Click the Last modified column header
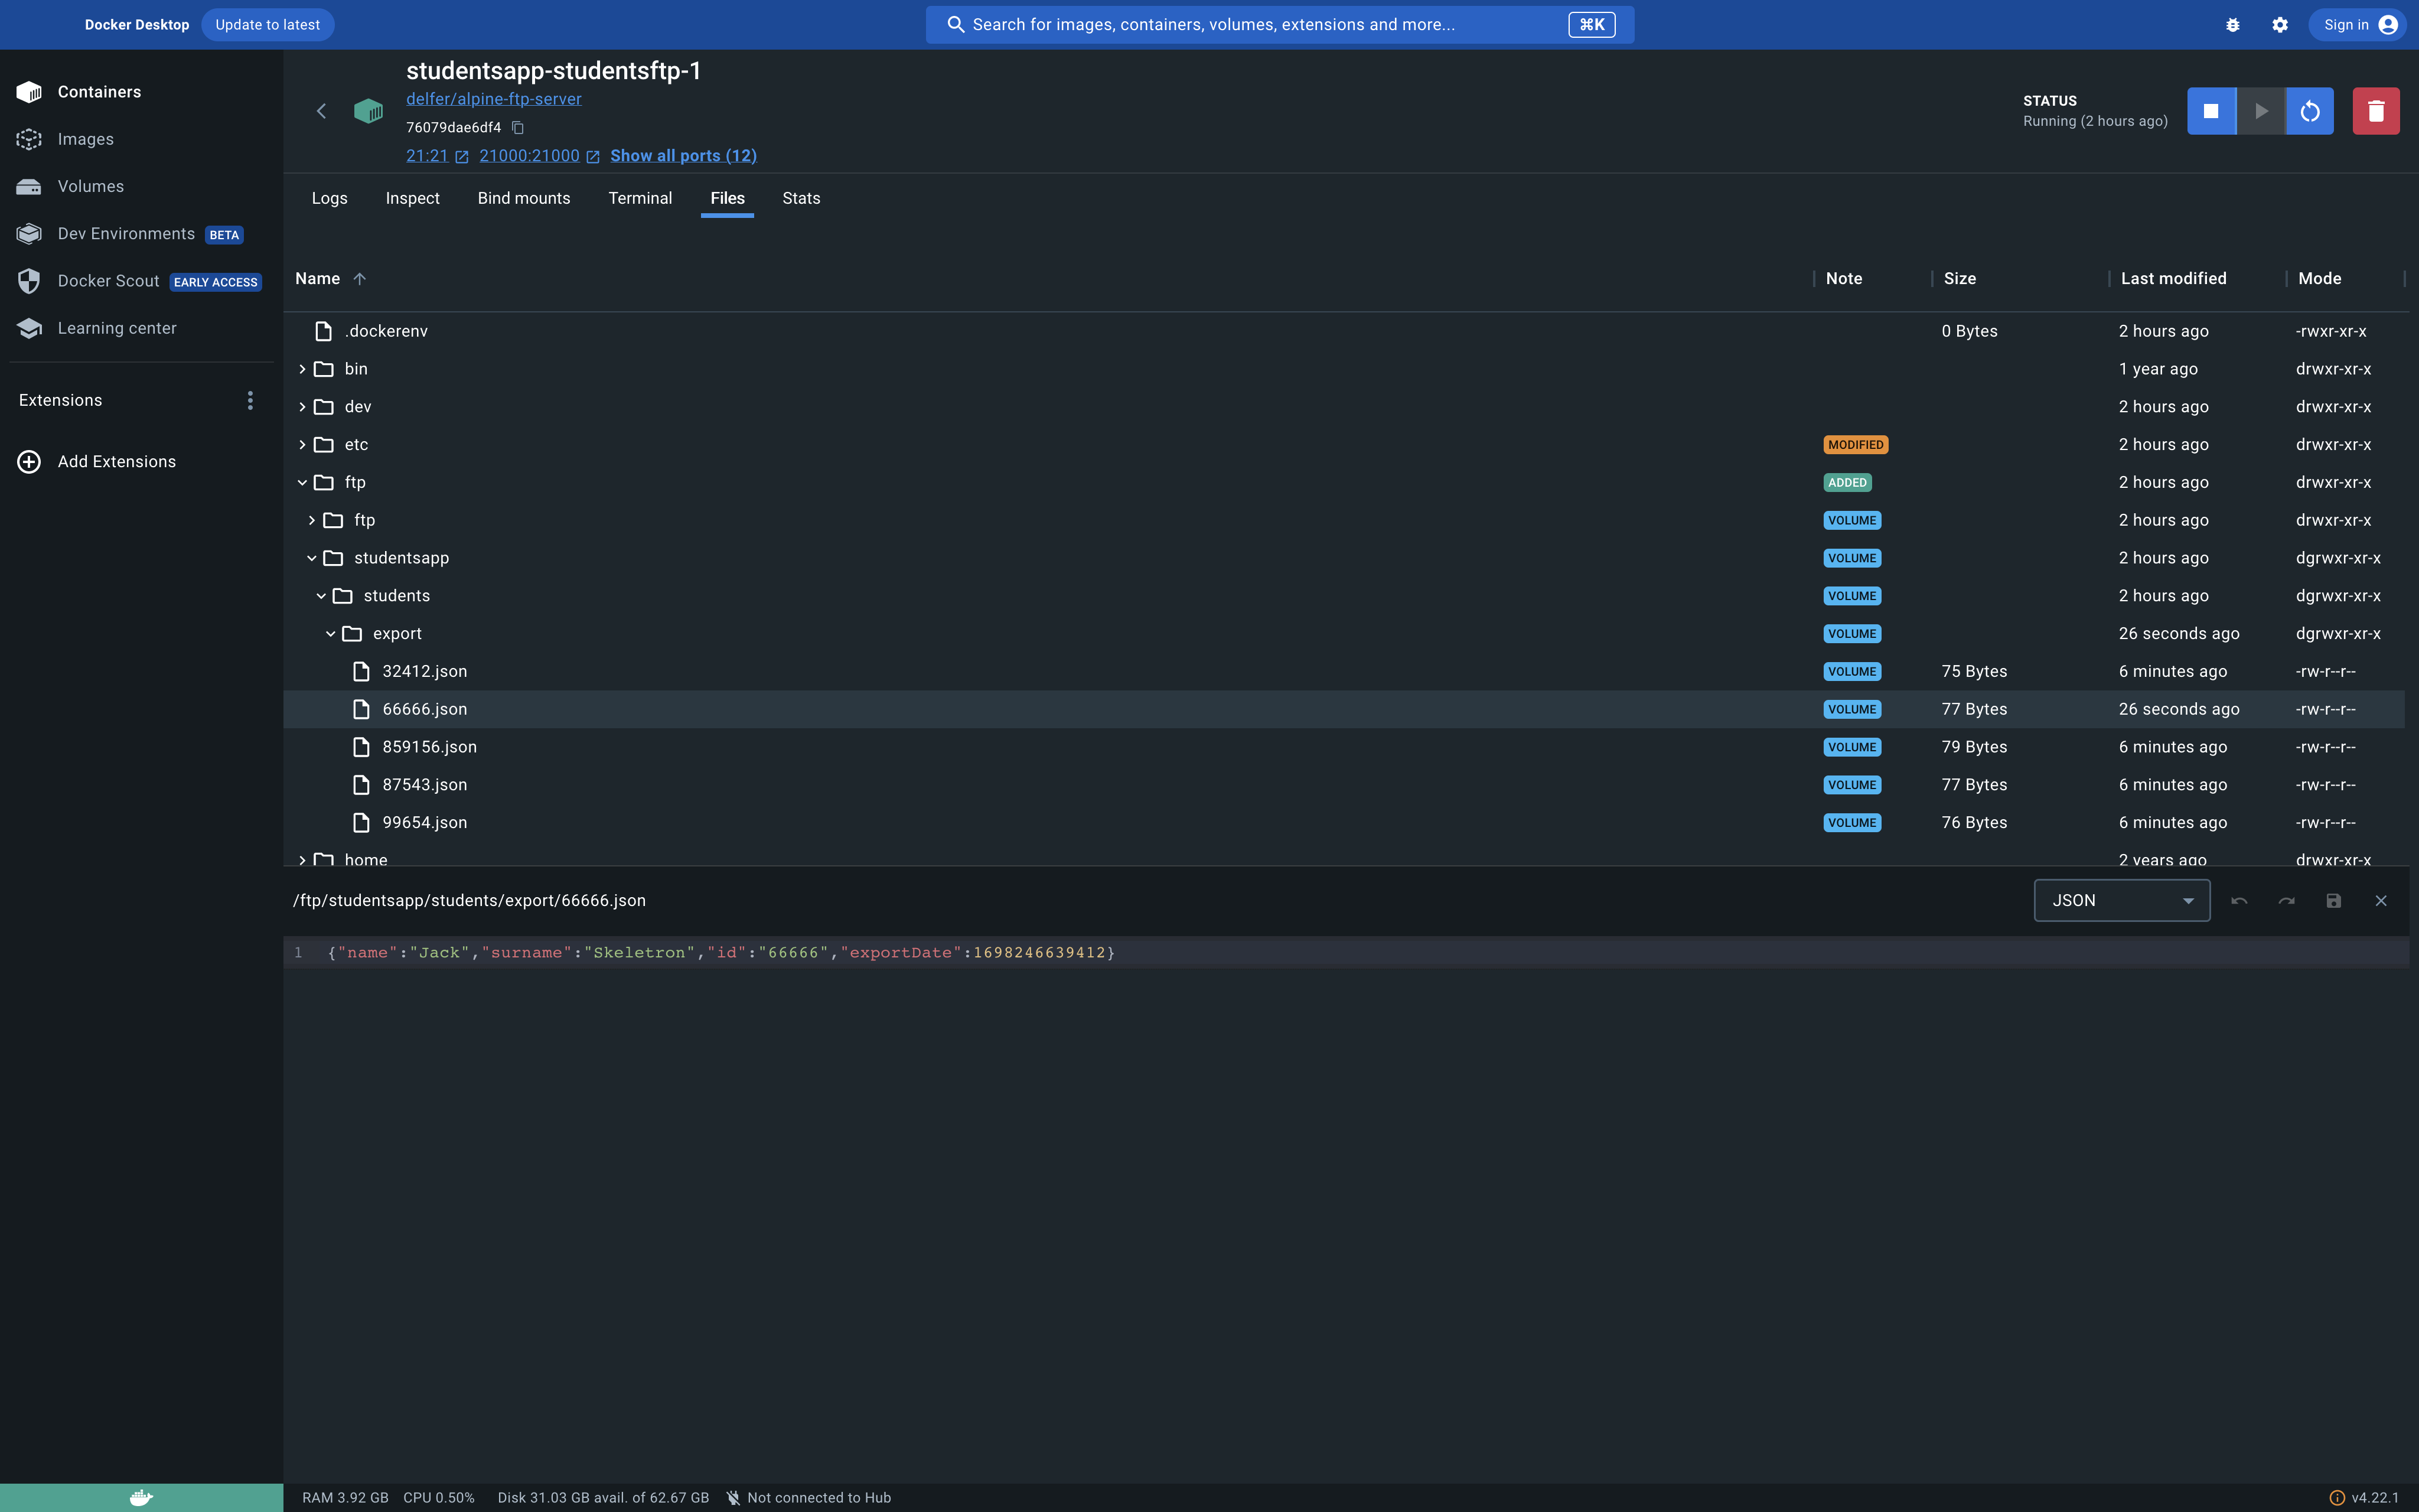The width and height of the screenshot is (2419, 1512). coord(2173,279)
